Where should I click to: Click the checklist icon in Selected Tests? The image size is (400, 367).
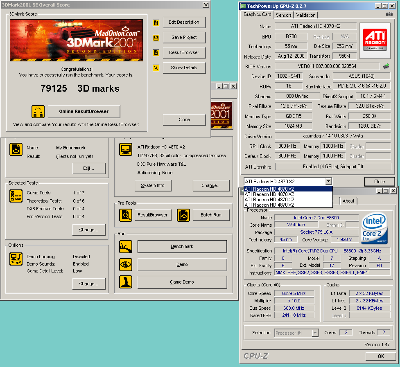(16, 196)
